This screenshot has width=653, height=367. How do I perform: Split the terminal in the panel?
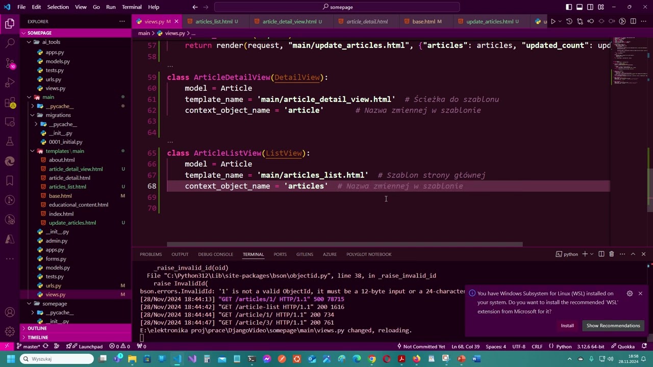(x=601, y=254)
